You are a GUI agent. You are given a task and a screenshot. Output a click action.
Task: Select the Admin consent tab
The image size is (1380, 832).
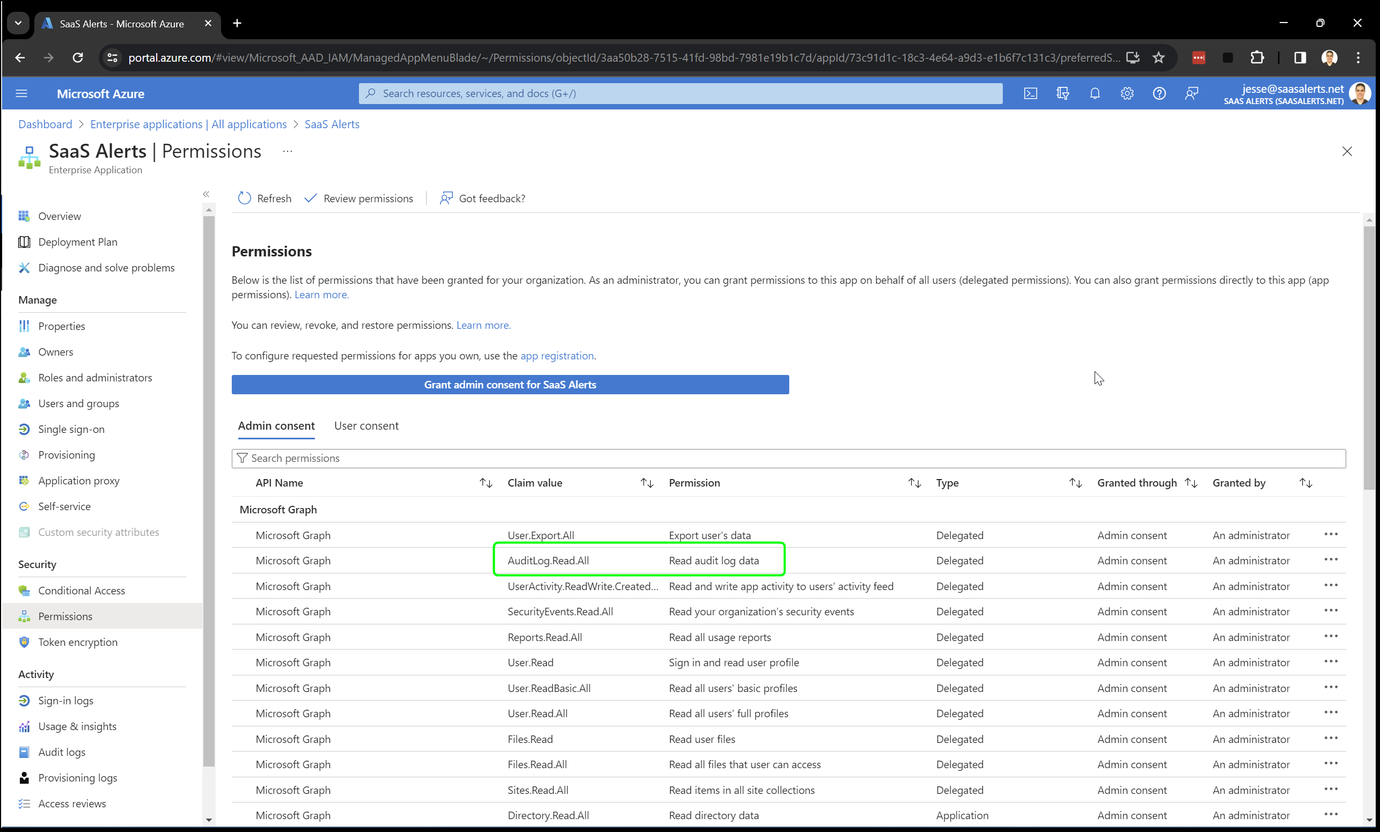tap(276, 425)
